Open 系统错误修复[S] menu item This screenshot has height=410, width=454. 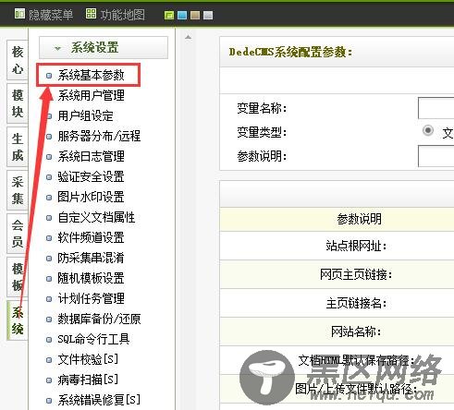click(x=99, y=400)
